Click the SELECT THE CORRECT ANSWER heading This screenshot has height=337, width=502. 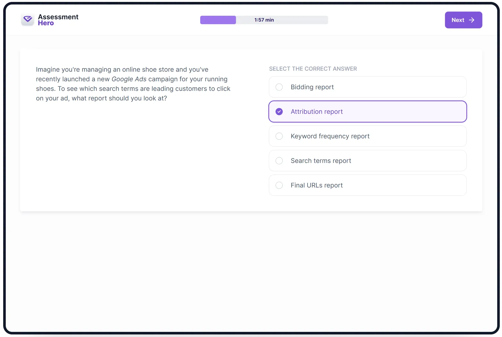[x=313, y=69]
